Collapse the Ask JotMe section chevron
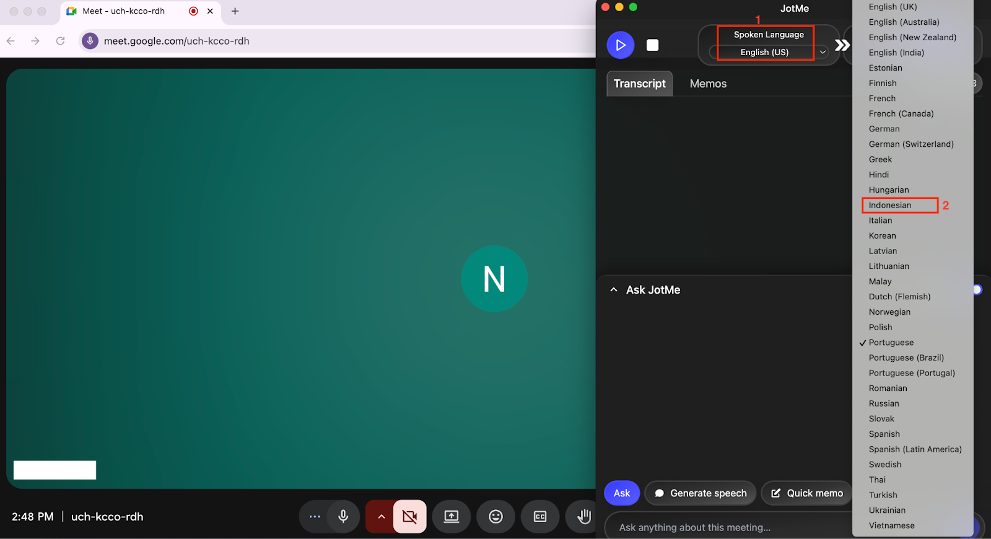 pos(614,289)
